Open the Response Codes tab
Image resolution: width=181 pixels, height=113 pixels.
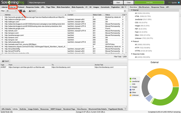click(33, 7)
